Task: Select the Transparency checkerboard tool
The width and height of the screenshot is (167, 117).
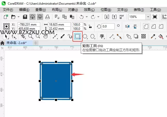Action: click(x=144, y=36)
